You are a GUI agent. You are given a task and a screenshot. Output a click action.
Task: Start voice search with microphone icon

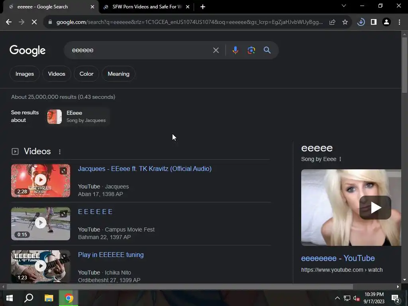coord(235,50)
